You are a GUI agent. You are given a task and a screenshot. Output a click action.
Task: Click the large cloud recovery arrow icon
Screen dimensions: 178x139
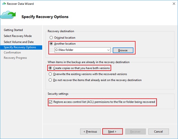(x=8, y=15)
